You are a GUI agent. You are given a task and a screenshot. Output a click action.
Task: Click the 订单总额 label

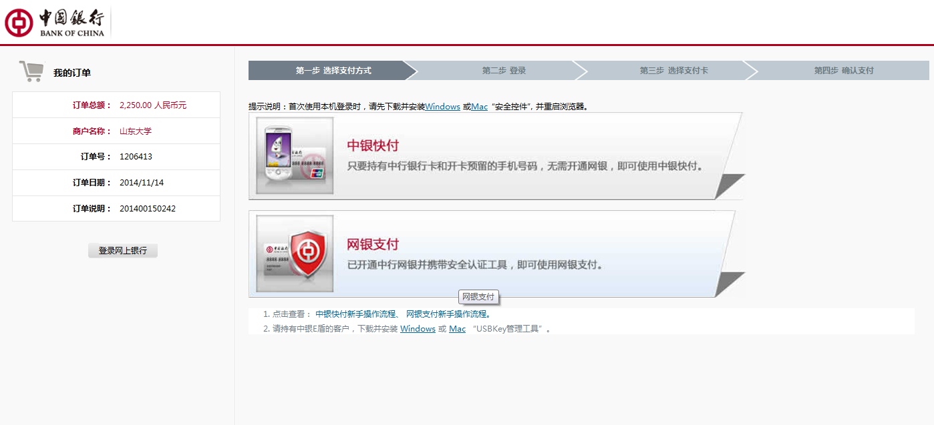click(x=92, y=105)
